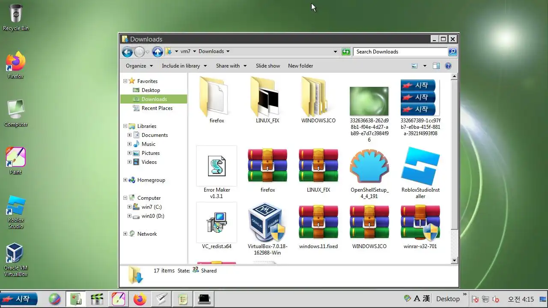The height and width of the screenshot is (308, 548).
Task: Select the RobloxStudioInstaller file
Action: click(420, 172)
